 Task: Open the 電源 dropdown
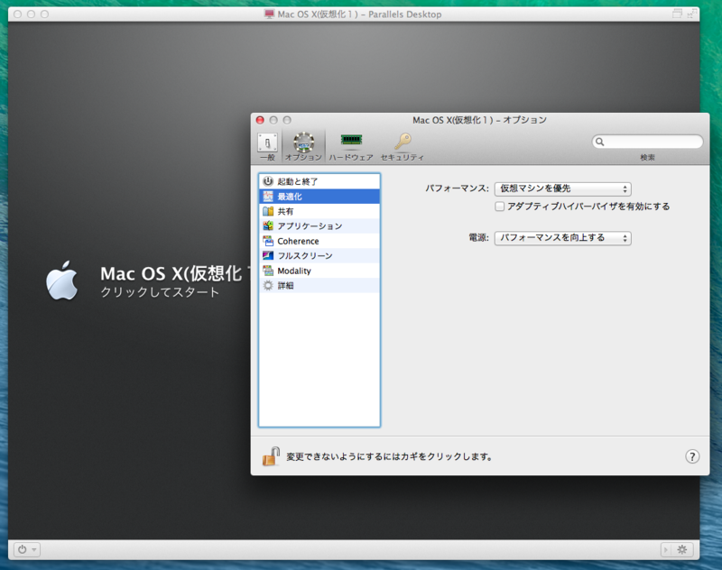tap(562, 238)
